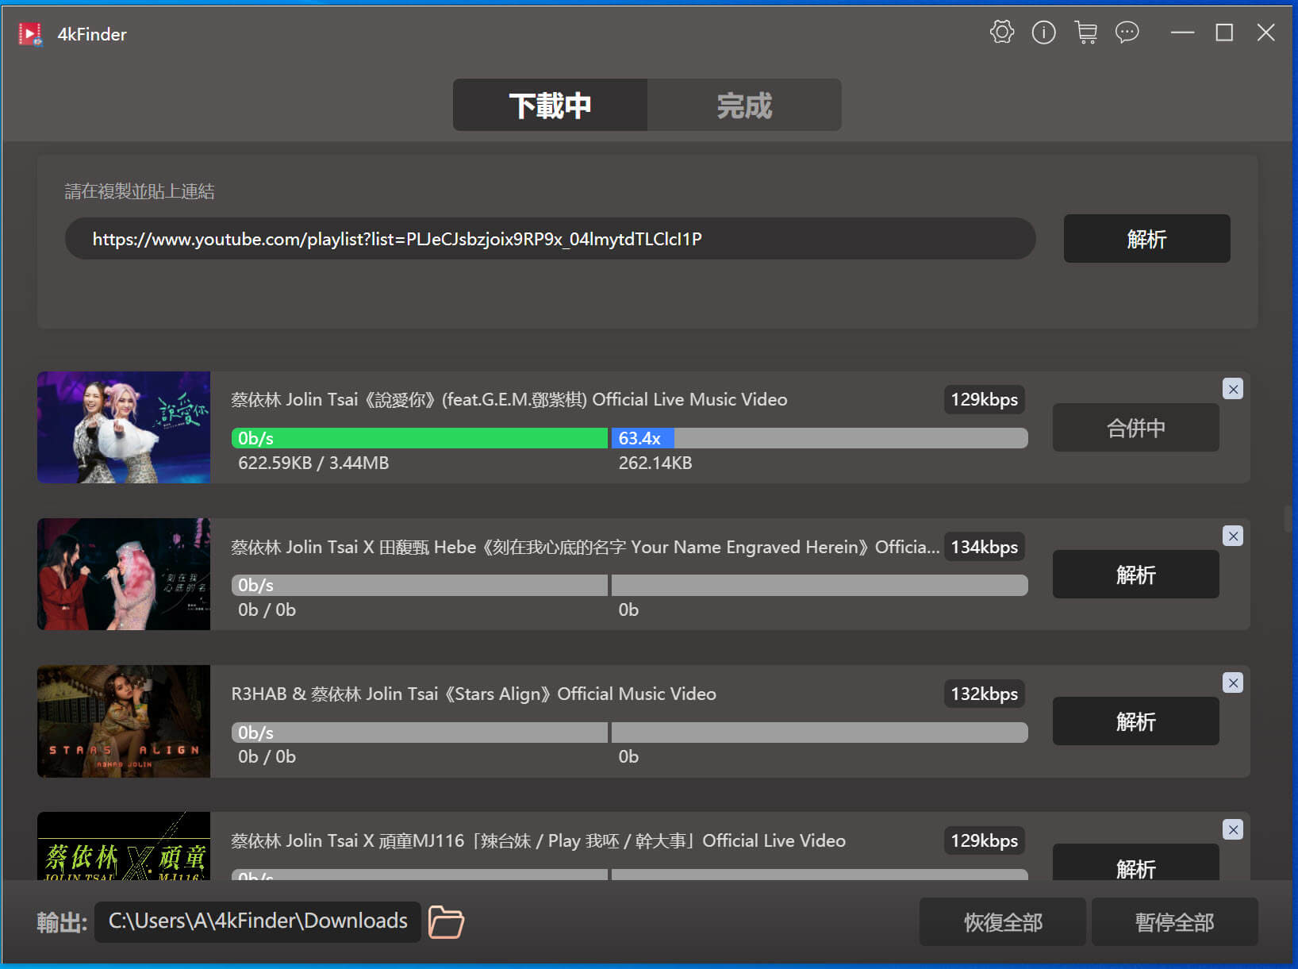Click the blue 63.4x conversion progress bar
The image size is (1298, 969).
tap(643, 438)
